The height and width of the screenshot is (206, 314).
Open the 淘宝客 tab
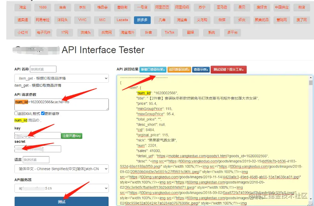[182, 20]
